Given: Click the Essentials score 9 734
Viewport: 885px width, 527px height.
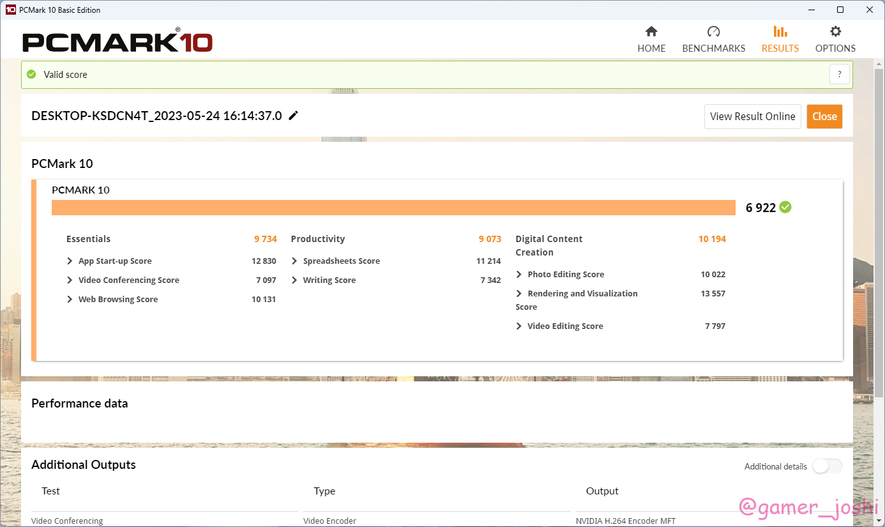Looking at the screenshot, I should click(x=266, y=239).
